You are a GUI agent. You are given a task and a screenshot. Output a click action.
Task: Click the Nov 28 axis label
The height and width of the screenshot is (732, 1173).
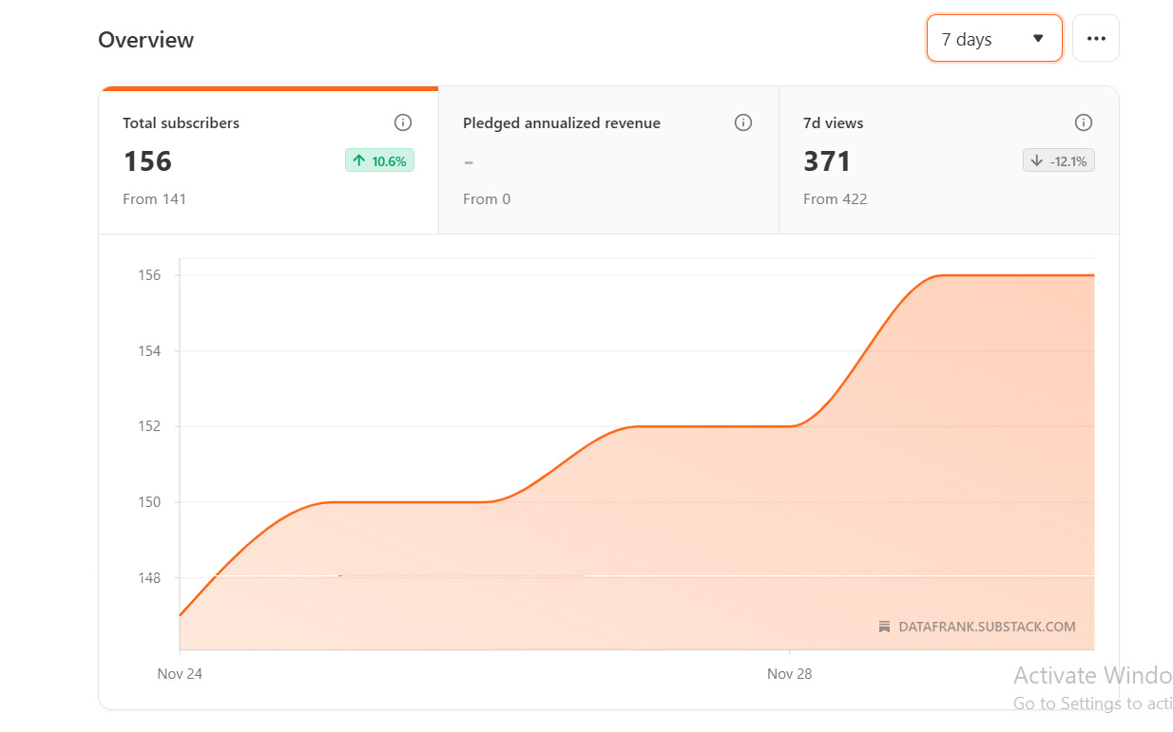[790, 674]
